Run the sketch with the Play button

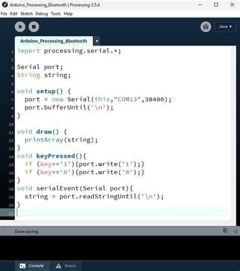20,27
